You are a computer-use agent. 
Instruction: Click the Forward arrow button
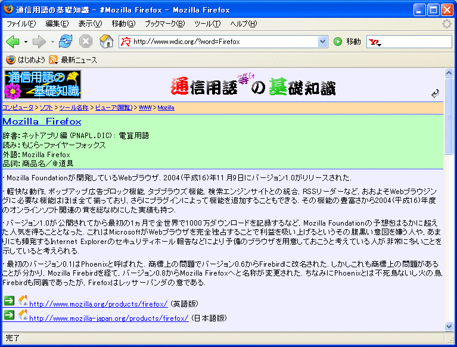[x=39, y=42]
